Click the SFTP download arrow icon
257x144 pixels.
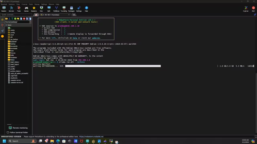(9, 19)
